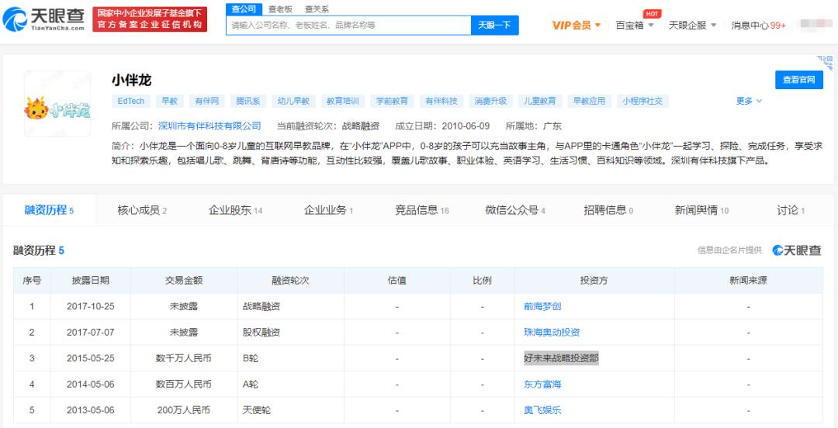Switch to the 核心成员 tab
This screenshot has width=838, height=428.
pyautogui.click(x=142, y=211)
